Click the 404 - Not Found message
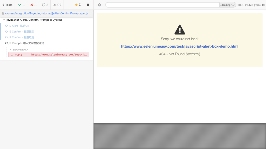The width and height of the screenshot is (266, 149). click(x=180, y=54)
